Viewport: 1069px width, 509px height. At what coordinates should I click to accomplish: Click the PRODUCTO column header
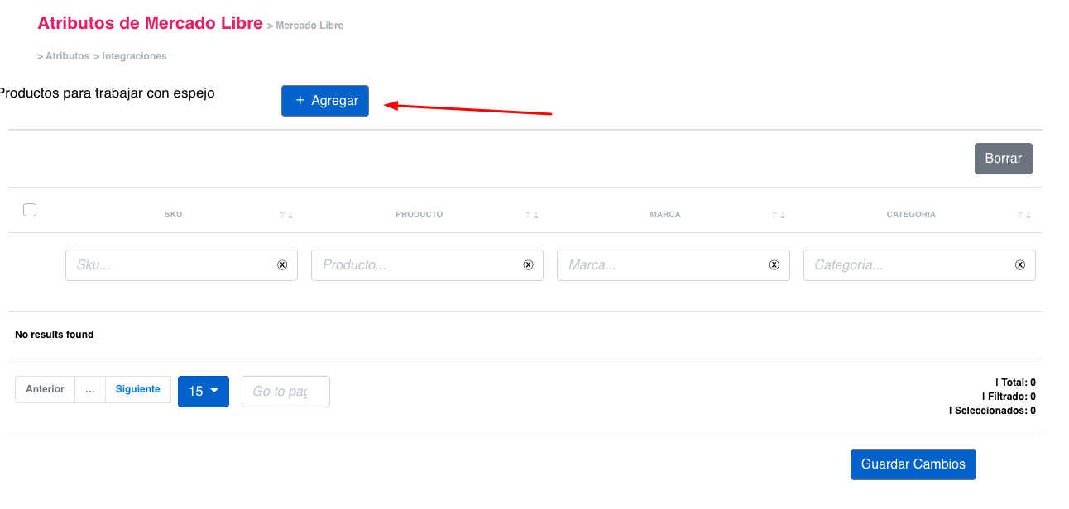click(x=419, y=215)
